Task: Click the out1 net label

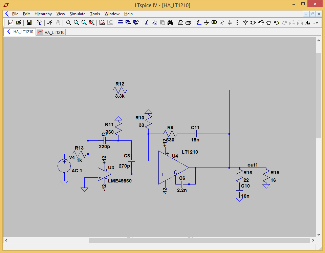Action: click(253, 165)
